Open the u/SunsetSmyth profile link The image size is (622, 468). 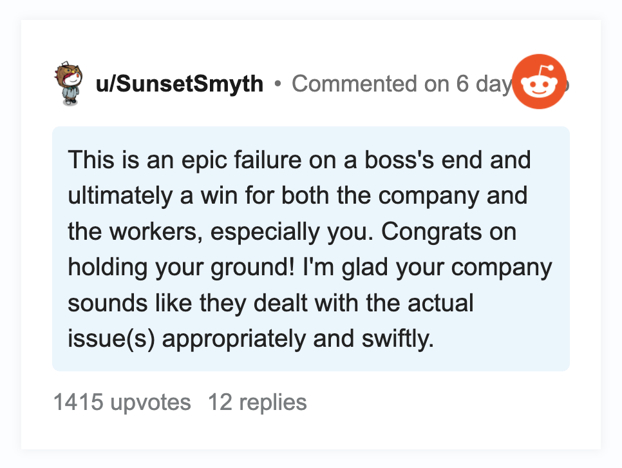179,84
